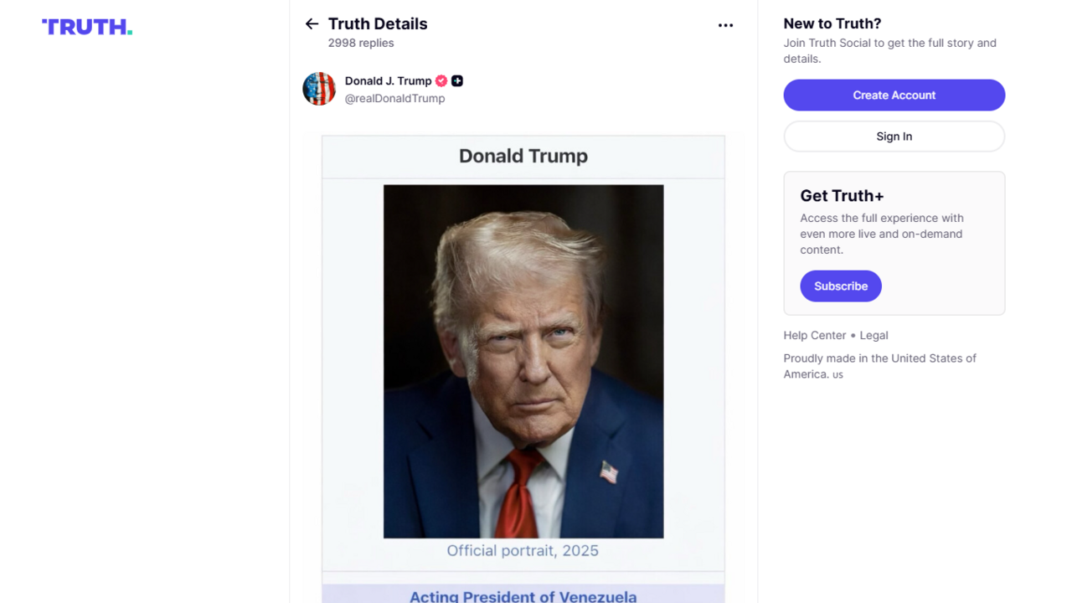Click the Truth Social logo
Screen dimensions: 1072x603
tap(87, 27)
